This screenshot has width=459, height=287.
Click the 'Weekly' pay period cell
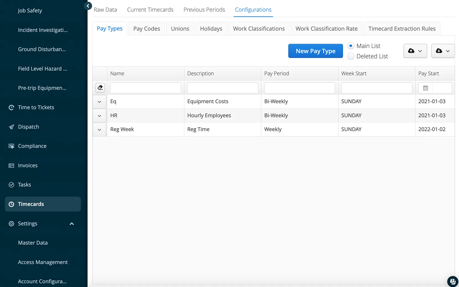point(300,129)
